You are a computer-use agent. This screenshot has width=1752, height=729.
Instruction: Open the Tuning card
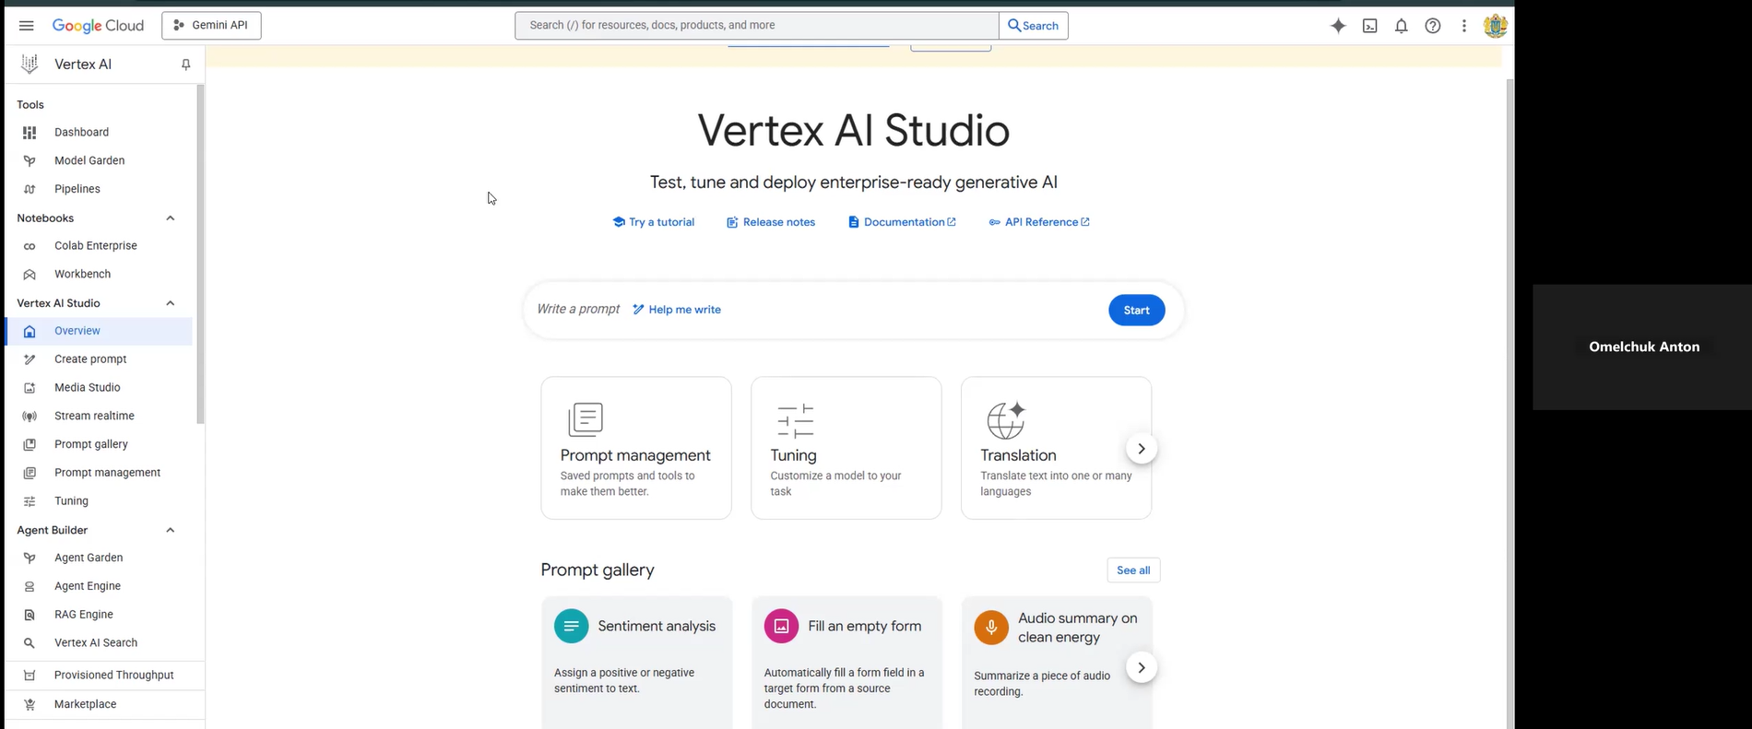coord(846,448)
